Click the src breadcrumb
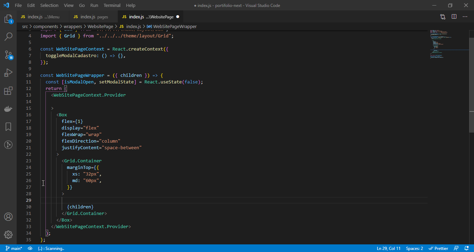474x252 pixels. [x=25, y=26]
